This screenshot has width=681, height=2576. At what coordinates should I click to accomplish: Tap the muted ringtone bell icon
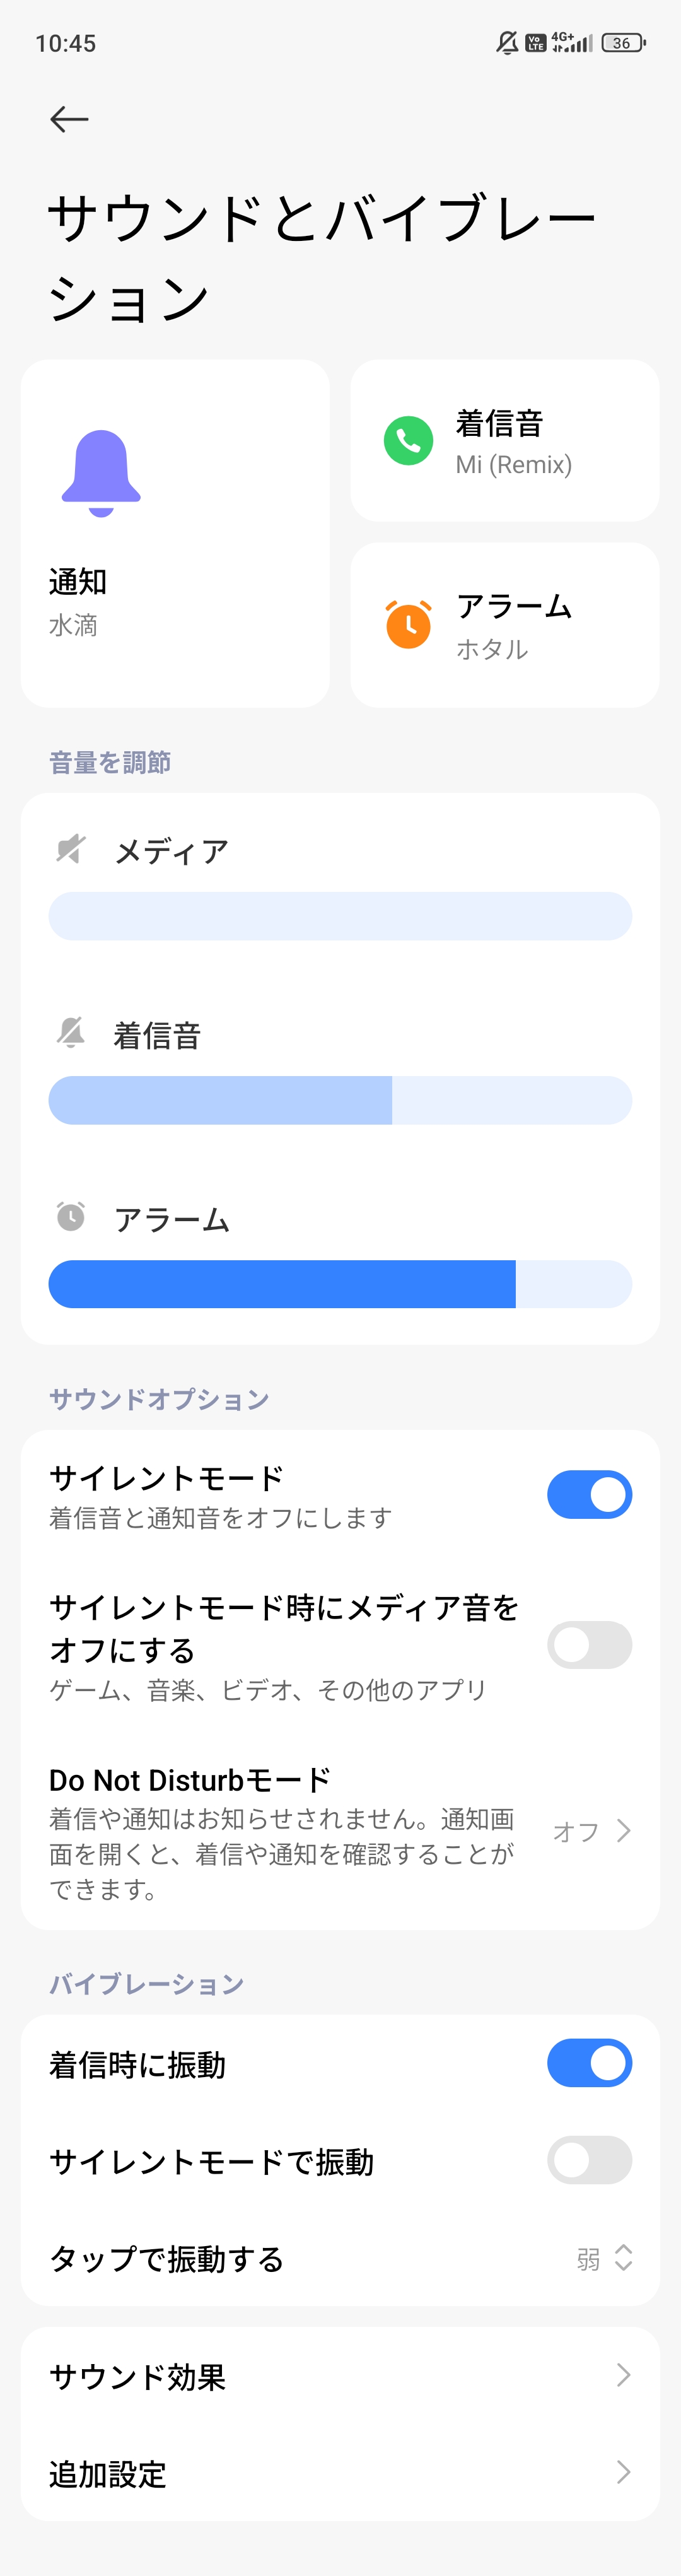(71, 1033)
